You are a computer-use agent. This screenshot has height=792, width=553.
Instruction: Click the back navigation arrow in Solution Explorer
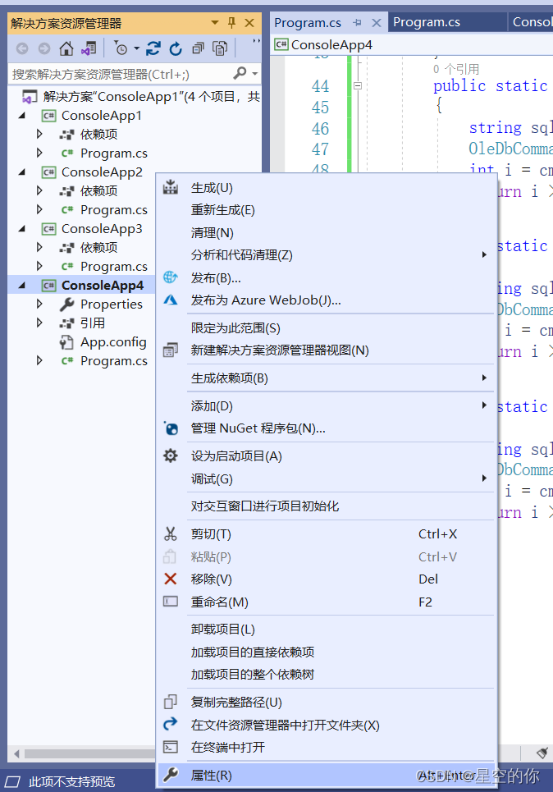pyautogui.click(x=22, y=48)
